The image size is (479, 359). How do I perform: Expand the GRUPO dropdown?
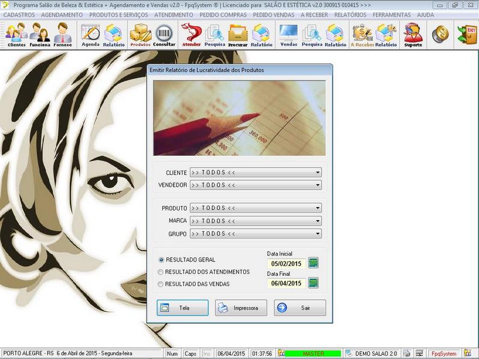coord(318,234)
